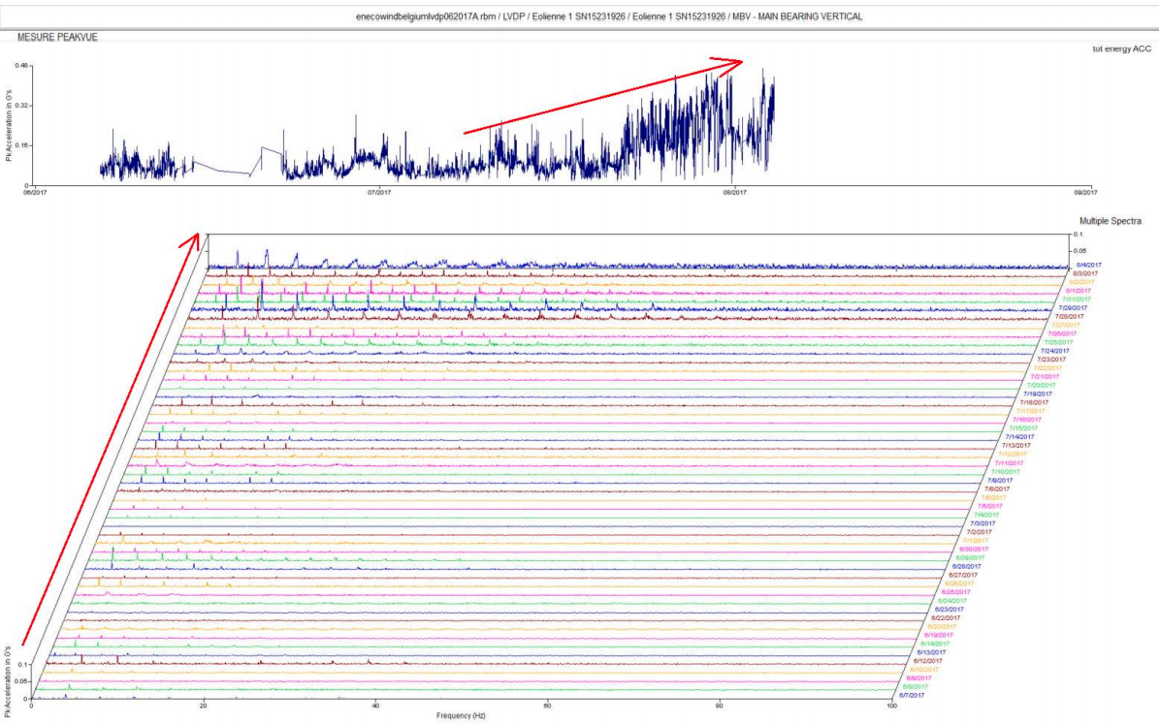This screenshot has height=724, width=1160.
Task: Click the 6/7/2017 spectrum date label
Action: [910, 695]
